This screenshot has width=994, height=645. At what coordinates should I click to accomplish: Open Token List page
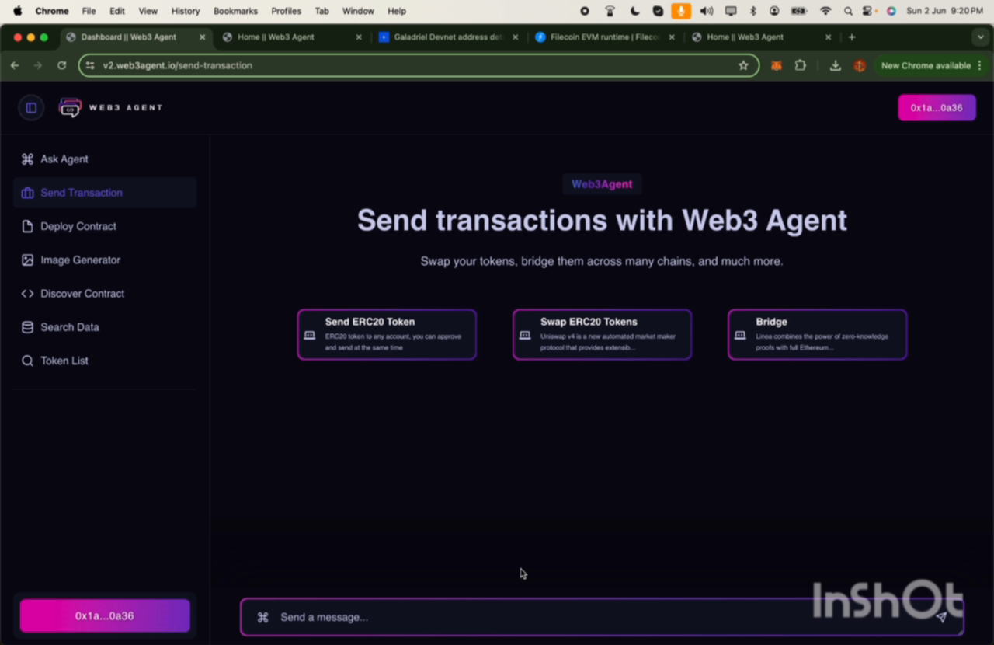105,361
